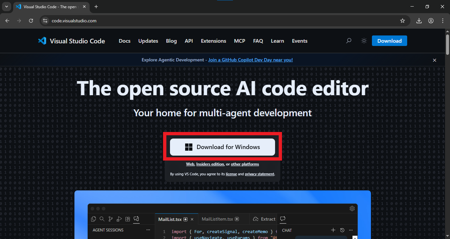Open a new browser tab
The width and height of the screenshot is (450, 239).
[x=96, y=7]
